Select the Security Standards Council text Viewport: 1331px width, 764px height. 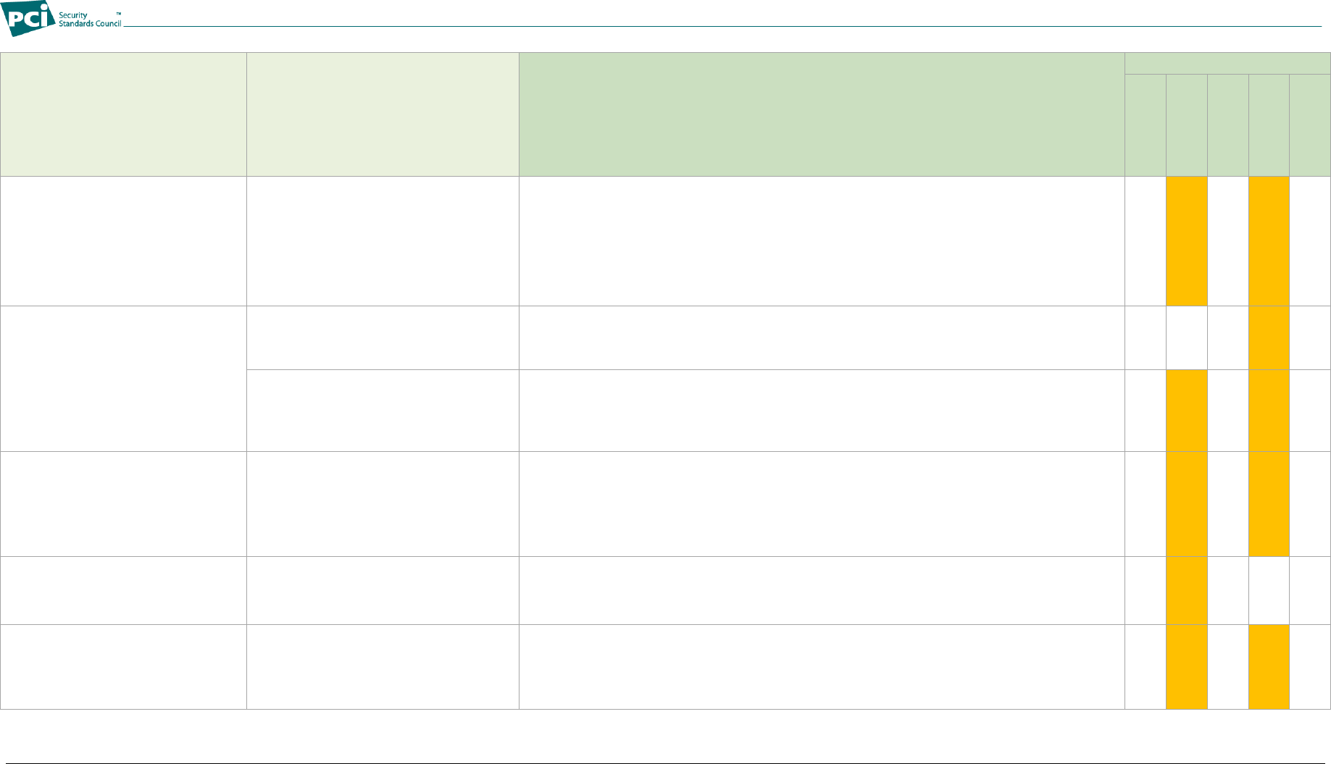tap(90, 20)
